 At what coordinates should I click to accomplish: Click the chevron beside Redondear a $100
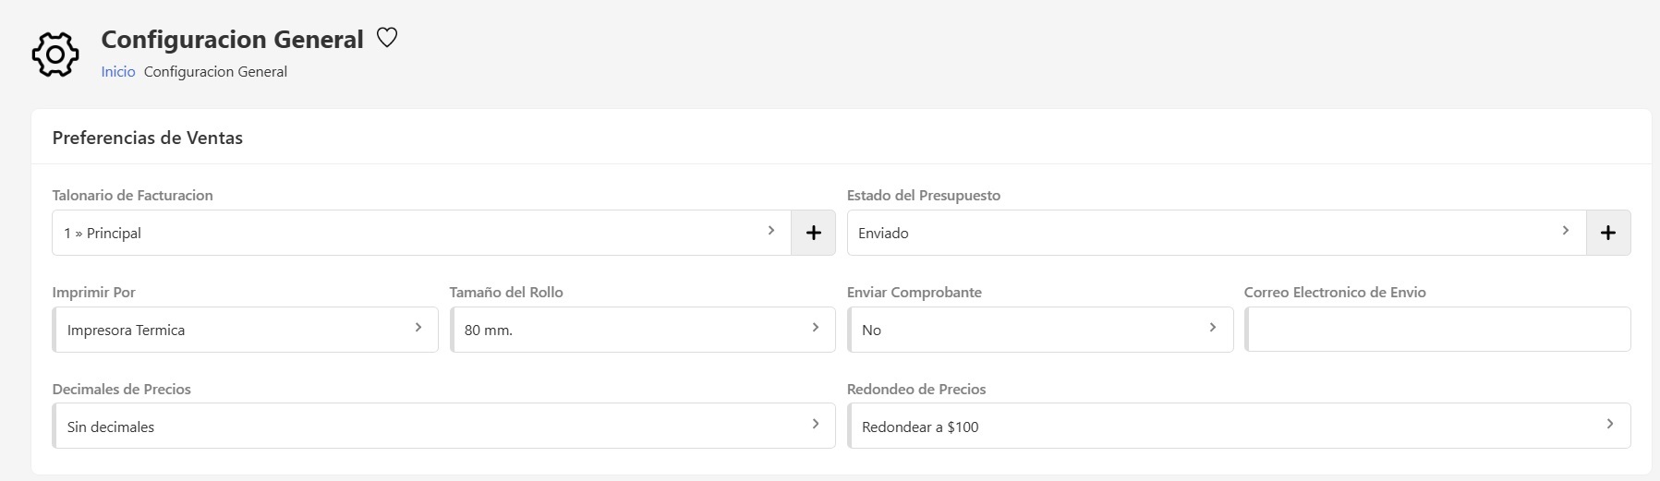(1610, 425)
